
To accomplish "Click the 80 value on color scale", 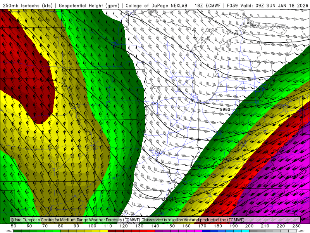I will tap(61, 226).
